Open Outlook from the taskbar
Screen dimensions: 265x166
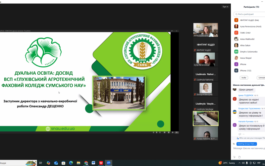[x=56, y=163]
